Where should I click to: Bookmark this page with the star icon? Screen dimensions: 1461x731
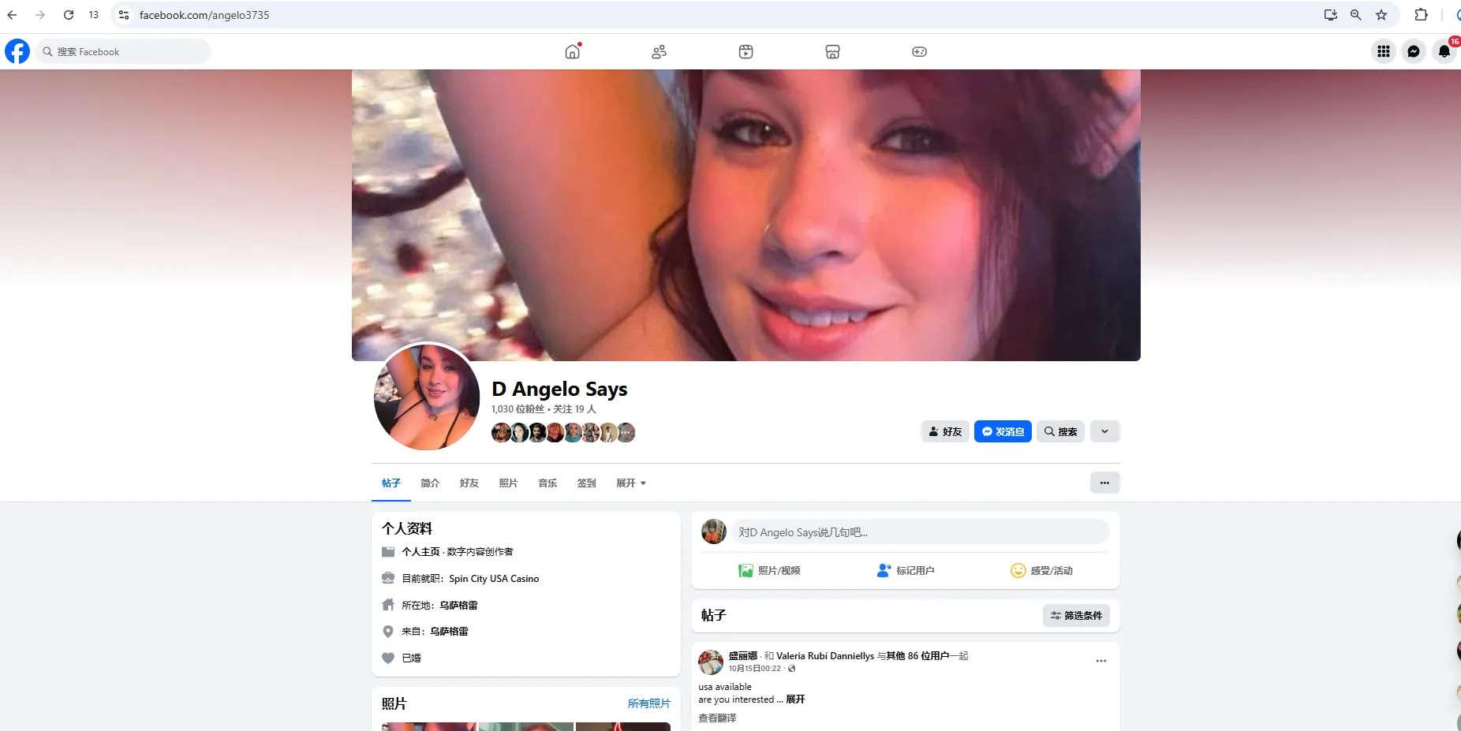(x=1381, y=15)
